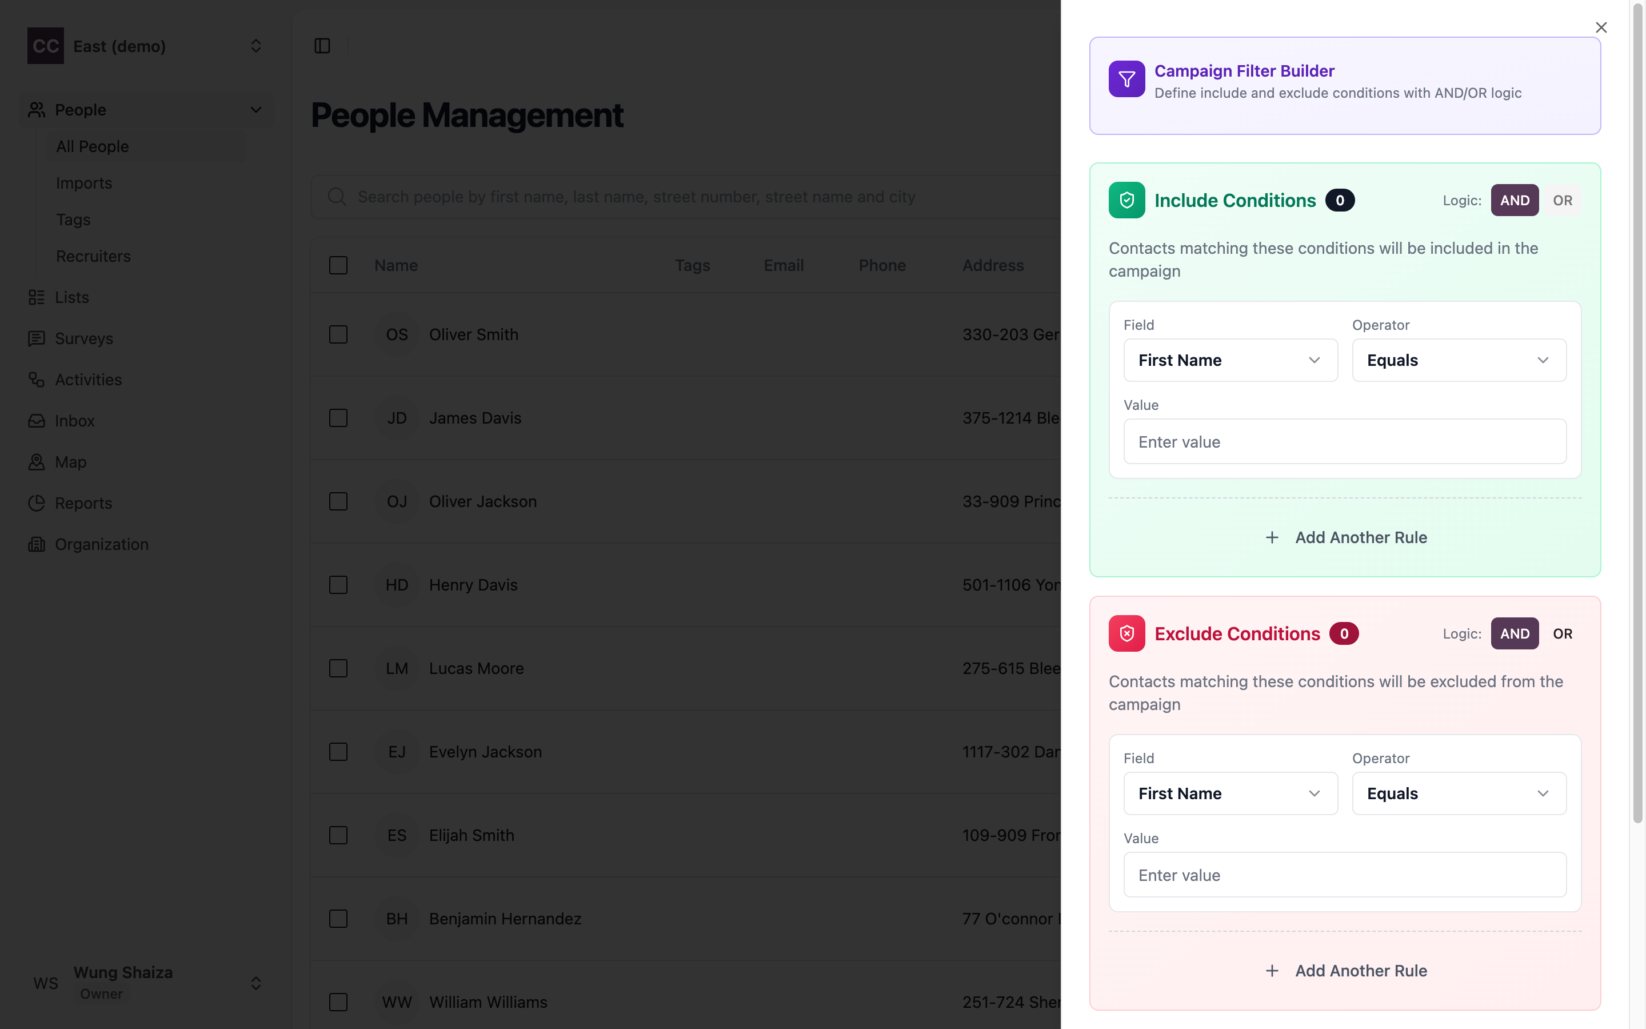Check the box for Oliver Jackson

[x=338, y=501]
